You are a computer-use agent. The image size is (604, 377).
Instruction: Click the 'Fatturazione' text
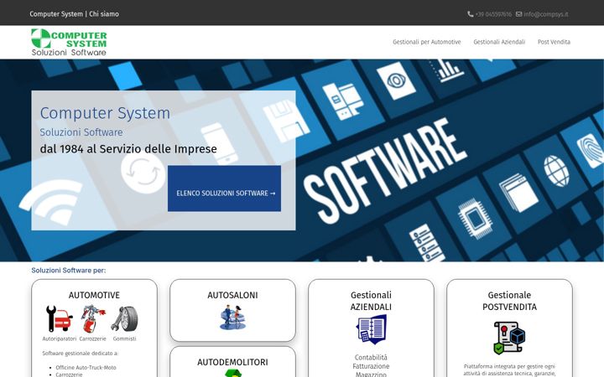pos(371,366)
